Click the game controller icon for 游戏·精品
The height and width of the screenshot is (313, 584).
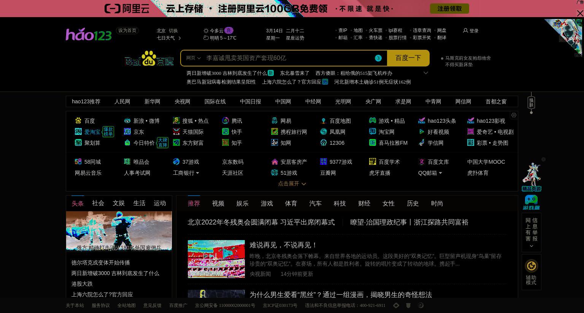[373, 121]
